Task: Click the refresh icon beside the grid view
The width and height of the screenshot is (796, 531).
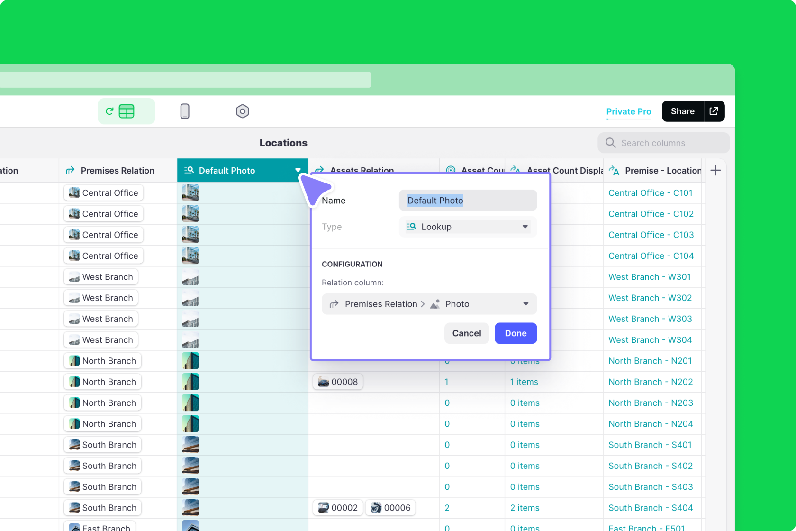Action: click(109, 111)
